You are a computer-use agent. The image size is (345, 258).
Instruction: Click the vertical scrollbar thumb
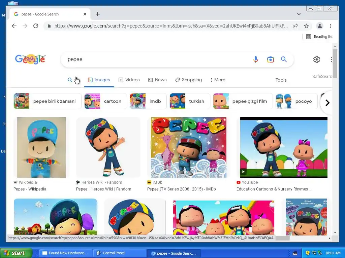[335, 63]
